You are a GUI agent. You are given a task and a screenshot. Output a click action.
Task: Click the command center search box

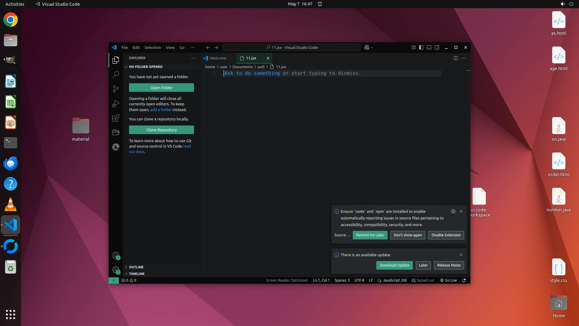[x=291, y=47]
